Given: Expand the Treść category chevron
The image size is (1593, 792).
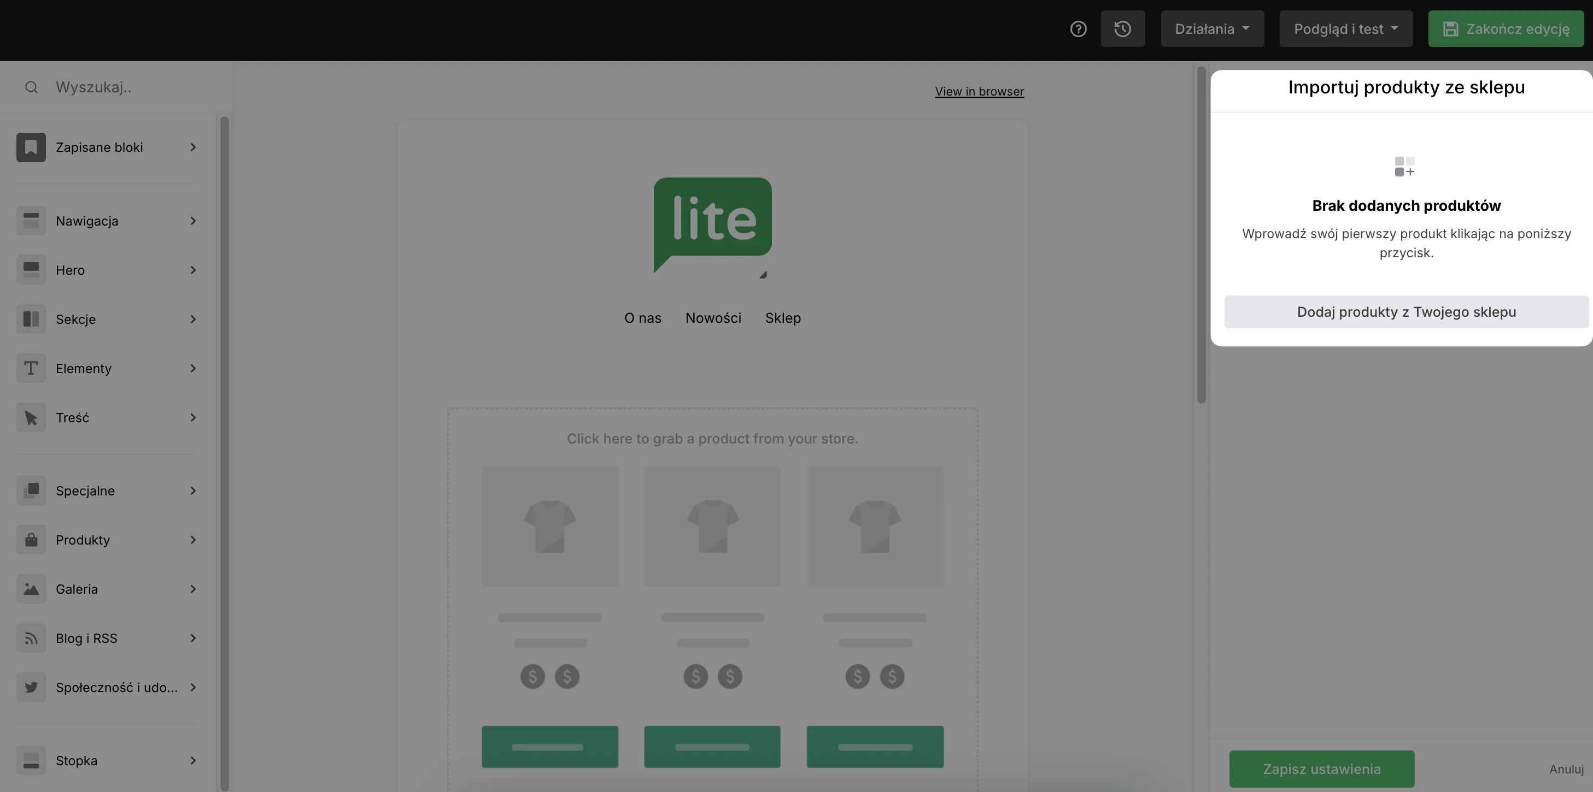Looking at the screenshot, I should pyautogui.click(x=193, y=418).
